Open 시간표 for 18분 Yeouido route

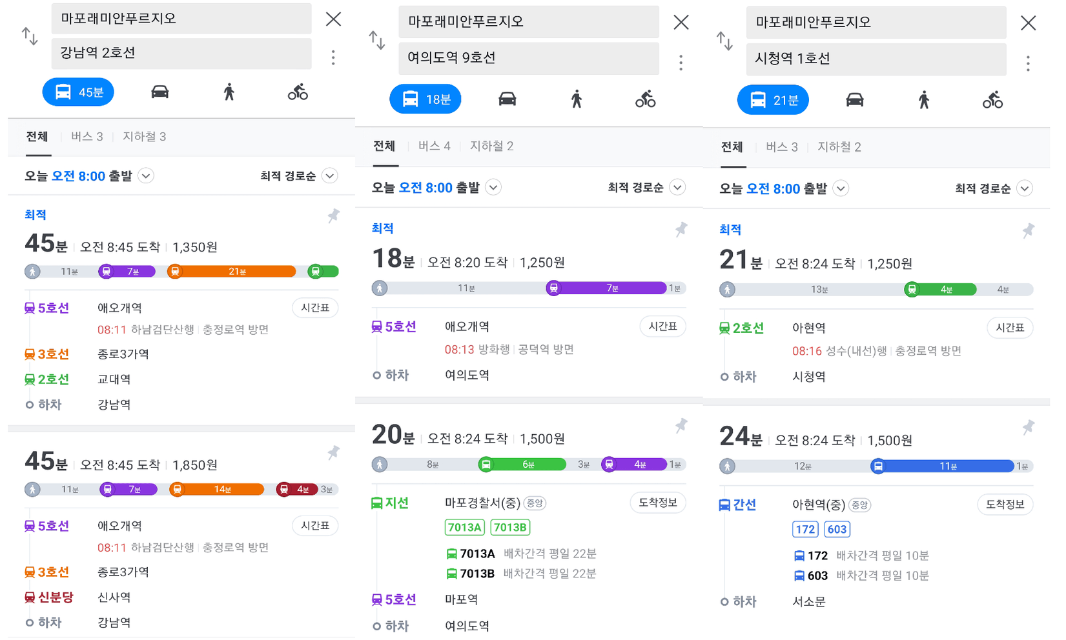pos(662,326)
